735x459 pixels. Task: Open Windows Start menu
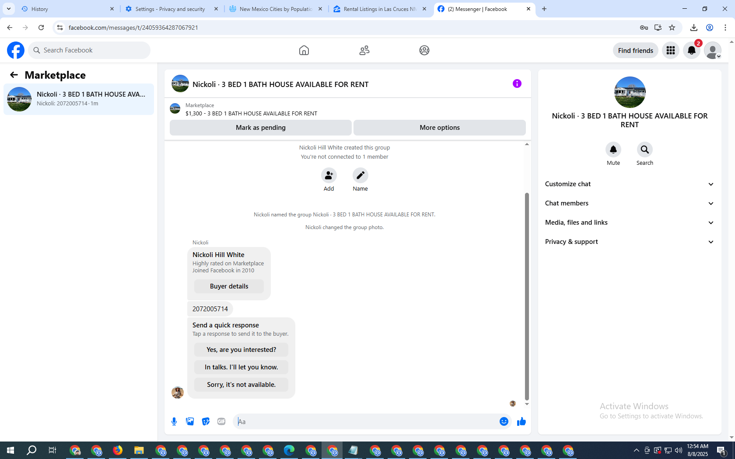point(10,450)
